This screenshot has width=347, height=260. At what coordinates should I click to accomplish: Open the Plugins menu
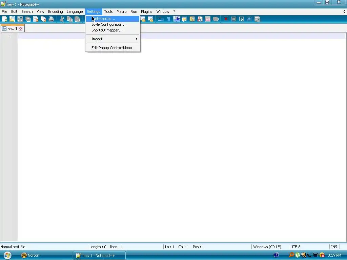coord(146,12)
